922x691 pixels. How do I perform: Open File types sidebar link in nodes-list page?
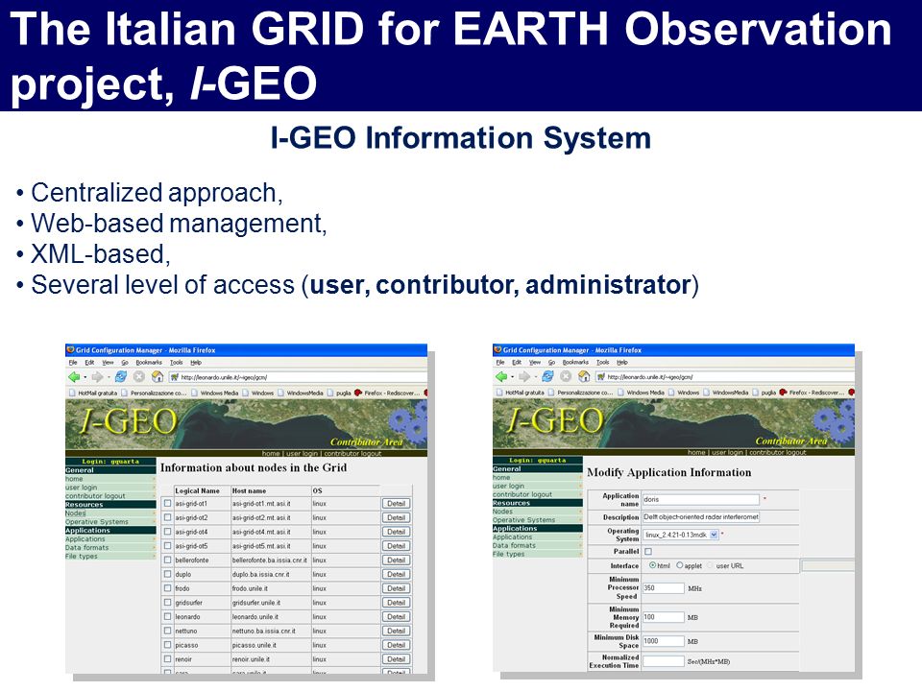tap(81, 556)
